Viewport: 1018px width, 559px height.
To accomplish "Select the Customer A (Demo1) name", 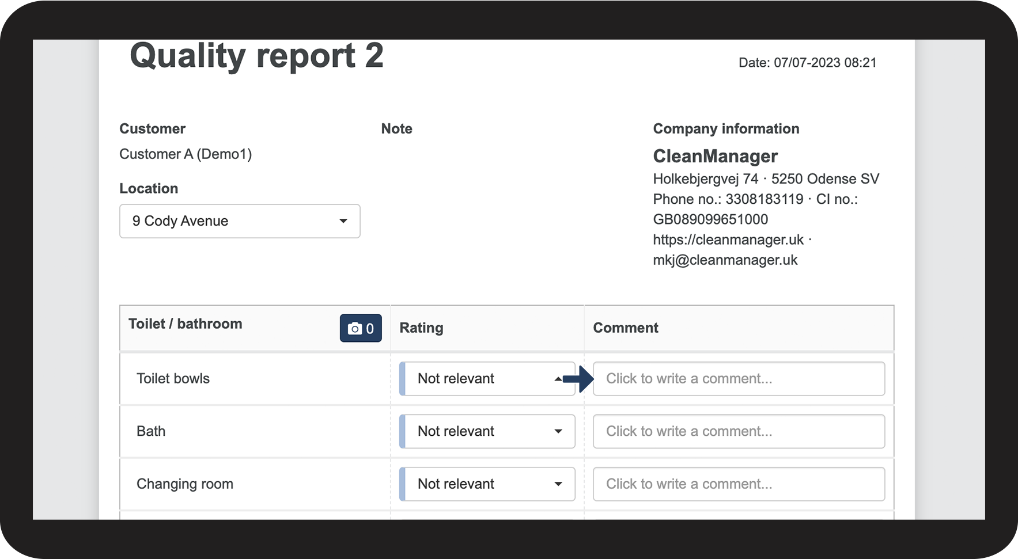I will pos(186,154).
